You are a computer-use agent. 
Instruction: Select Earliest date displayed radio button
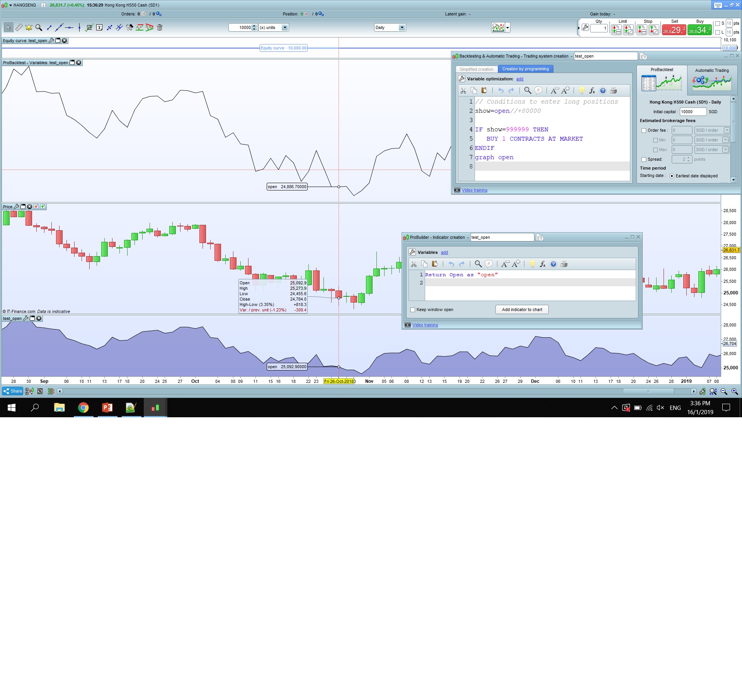pyautogui.click(x=672, y=176)
